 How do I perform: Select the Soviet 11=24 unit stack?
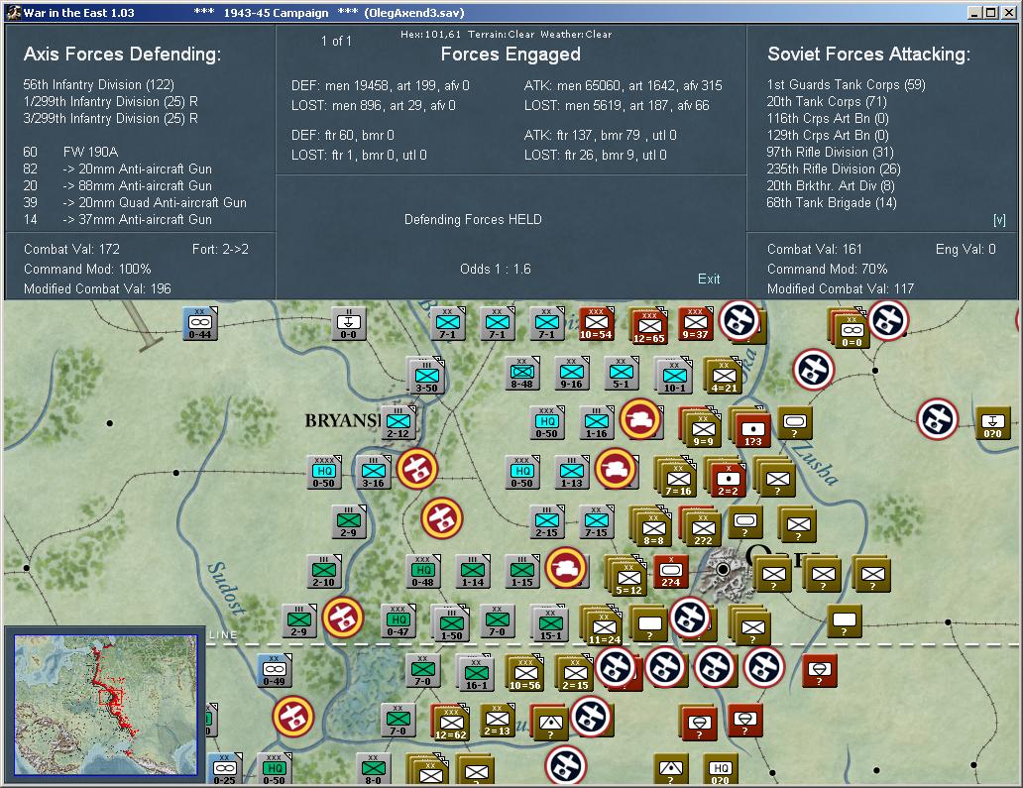click(602, 626)
